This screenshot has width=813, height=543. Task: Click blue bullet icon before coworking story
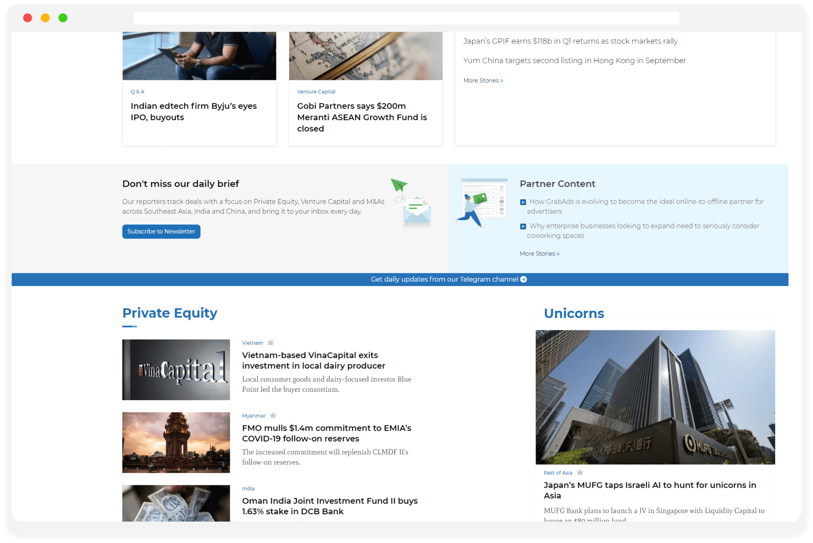tap(523, 226)
